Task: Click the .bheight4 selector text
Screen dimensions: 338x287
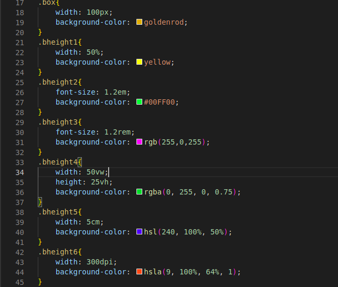Action: tap(58, 162)
